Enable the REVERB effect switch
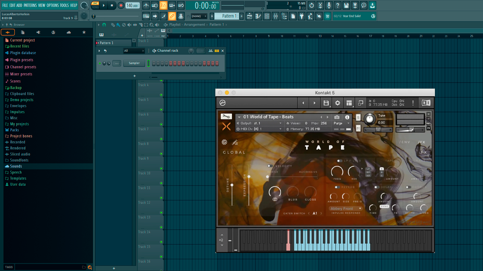 point(337,187)
